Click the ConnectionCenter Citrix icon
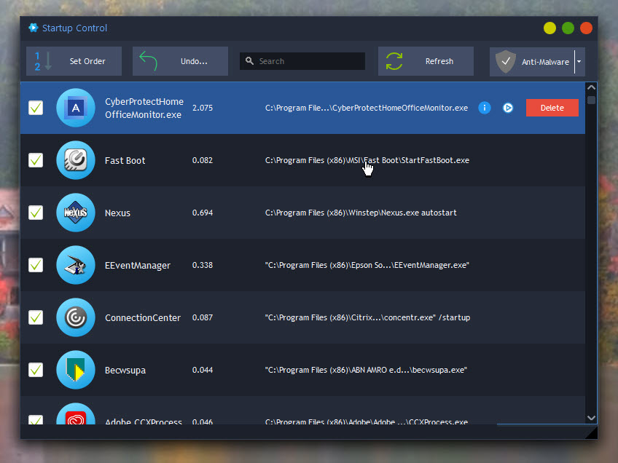This screenshot has width=618, height=463. coord(76,317)
